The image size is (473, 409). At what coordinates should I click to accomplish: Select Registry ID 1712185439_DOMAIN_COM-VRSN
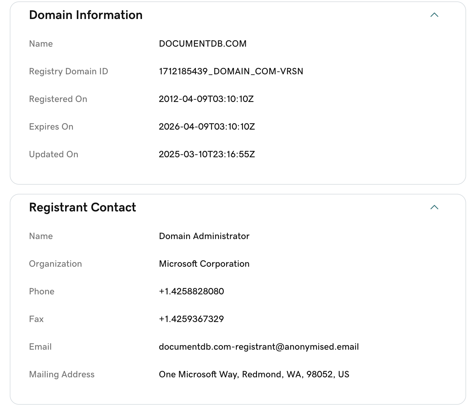[x=231, y=71]
